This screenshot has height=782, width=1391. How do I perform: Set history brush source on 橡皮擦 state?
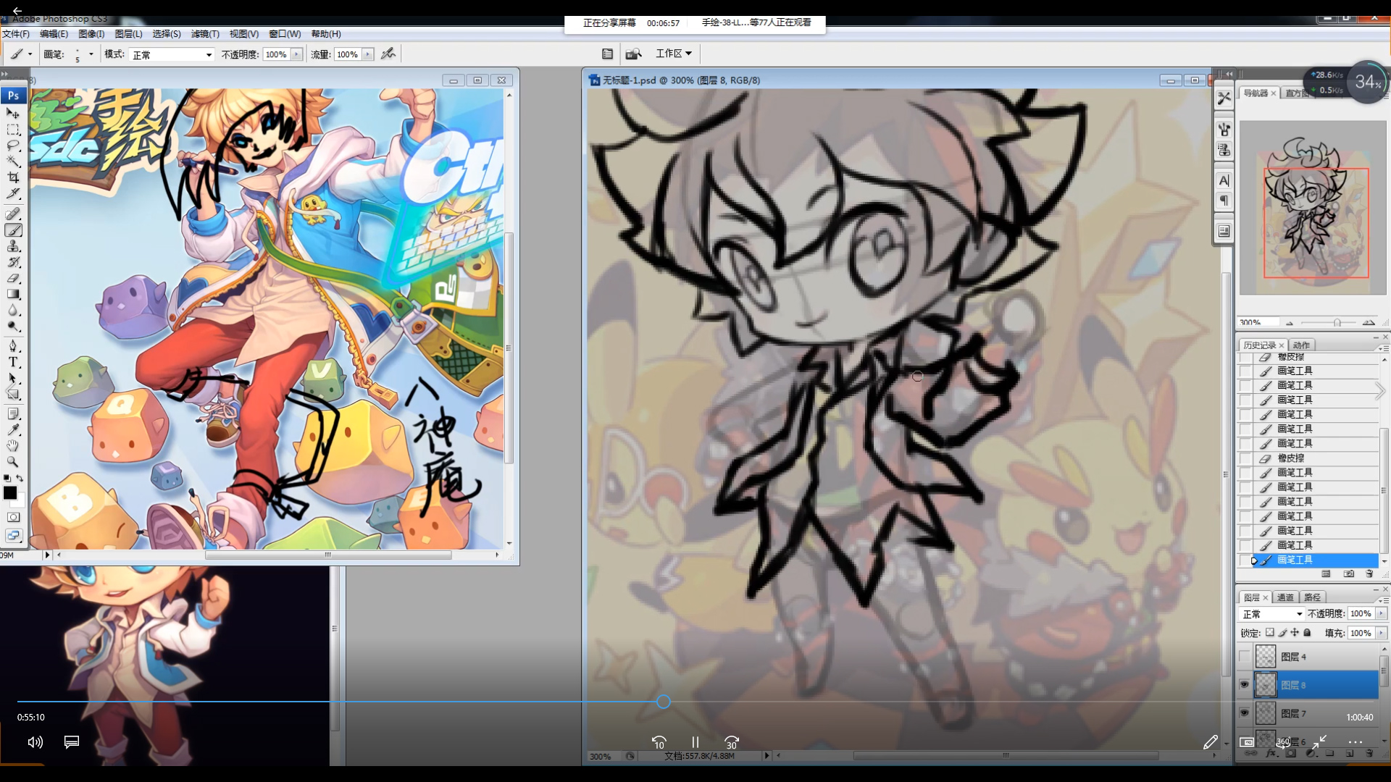[x=1245, y=458]
